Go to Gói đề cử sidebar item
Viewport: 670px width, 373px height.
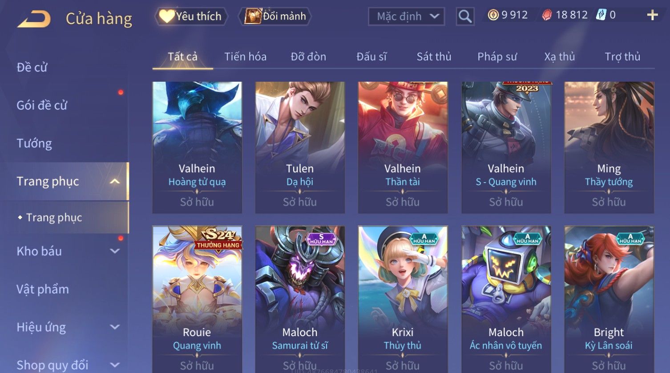click(x=42, y=105)
